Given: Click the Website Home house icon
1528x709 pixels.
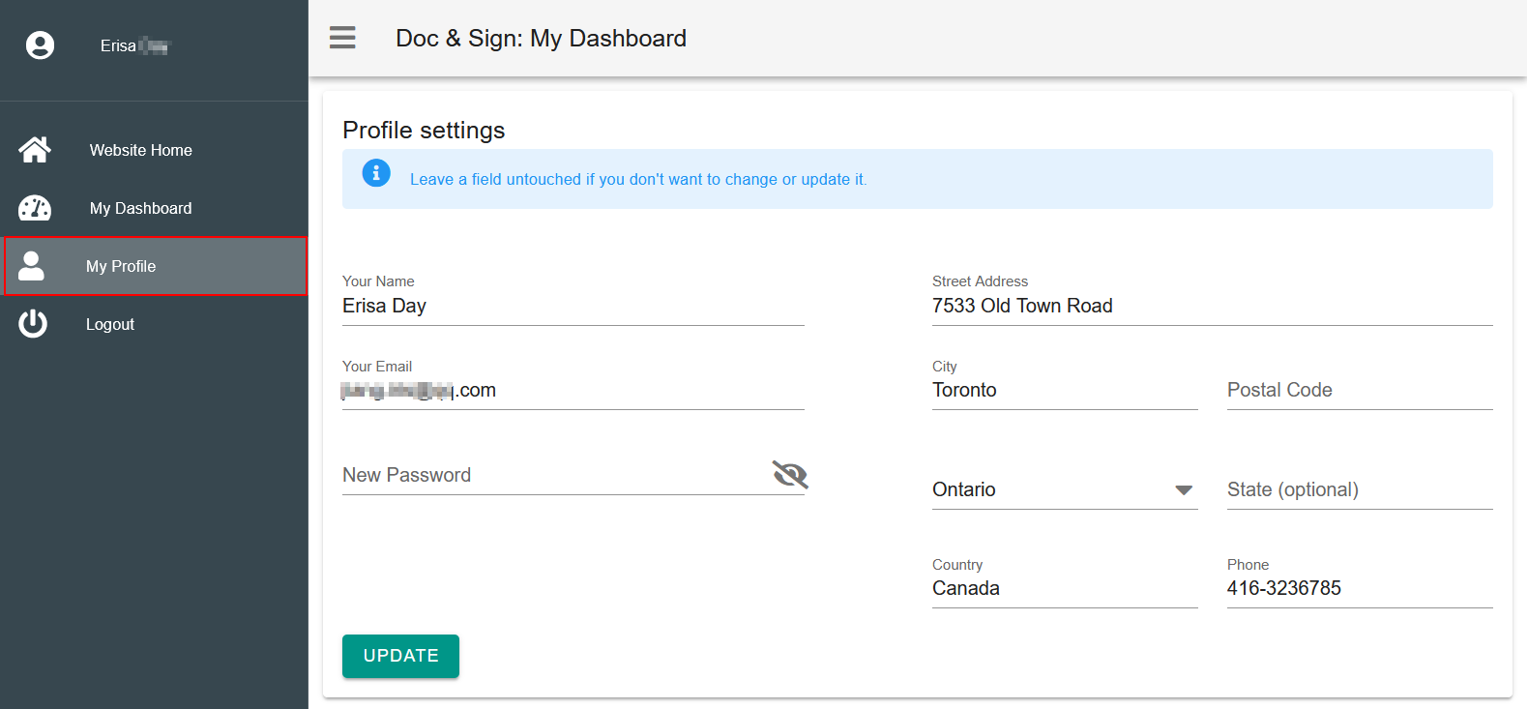Looking at the screenshot, I should [35, 150].
